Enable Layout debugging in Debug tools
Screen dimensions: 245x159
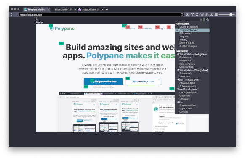pyautogui.click(x=189, y=27)
